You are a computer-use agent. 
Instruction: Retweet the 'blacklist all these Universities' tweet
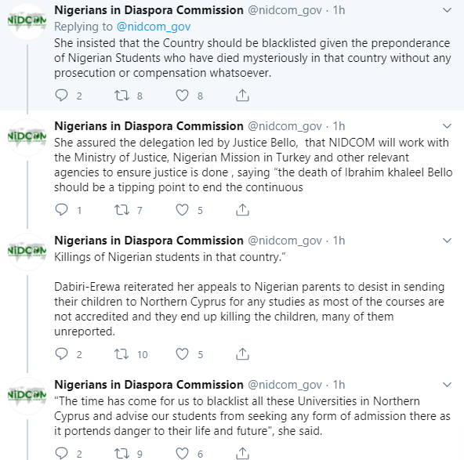(122, 453)
